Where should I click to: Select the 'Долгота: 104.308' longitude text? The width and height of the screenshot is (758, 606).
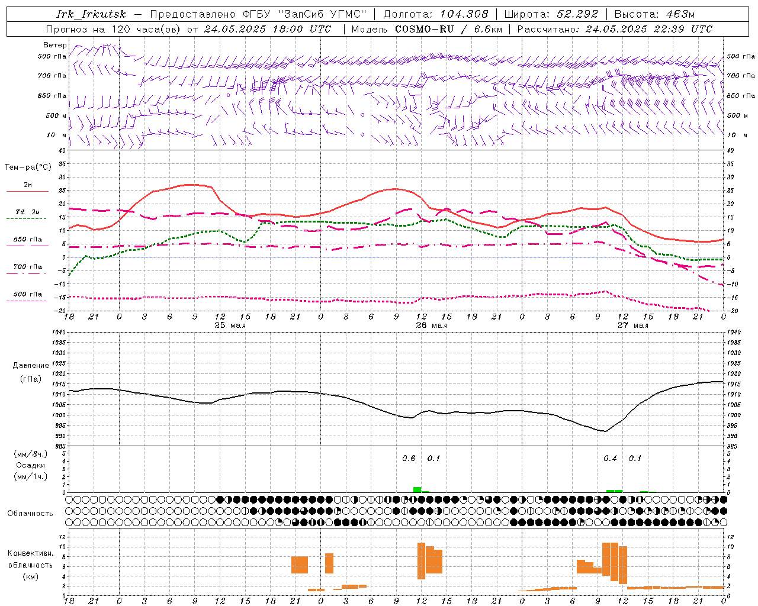[x=436, y=14]
